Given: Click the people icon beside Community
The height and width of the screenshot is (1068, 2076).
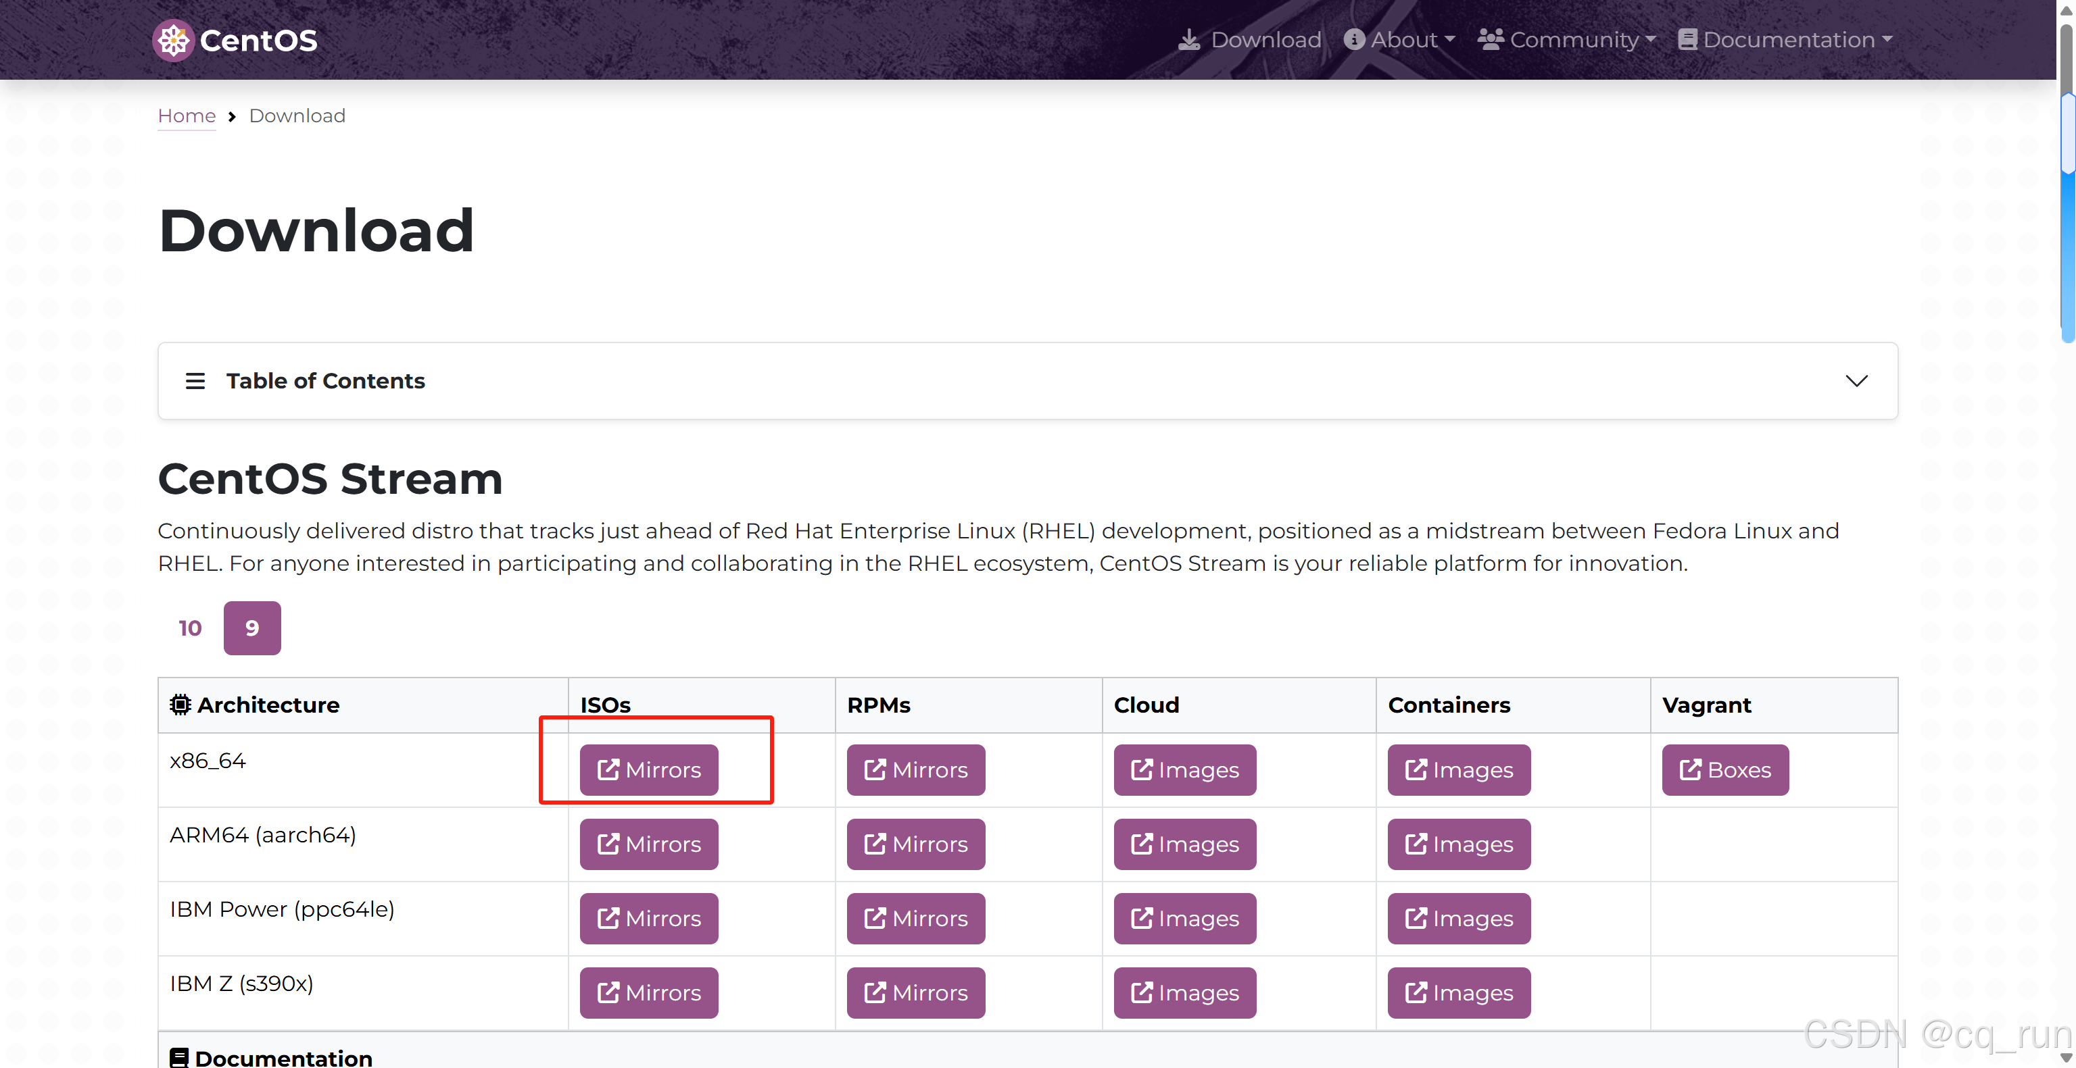Looking at the screenshot, I should 1490,39.
